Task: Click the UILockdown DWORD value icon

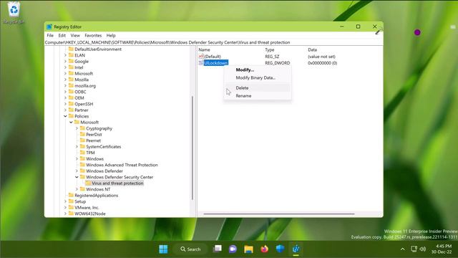Action: pos(200,63)
